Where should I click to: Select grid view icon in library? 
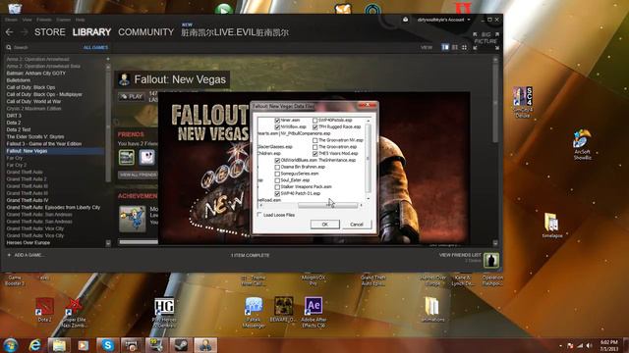pos(464,47)
